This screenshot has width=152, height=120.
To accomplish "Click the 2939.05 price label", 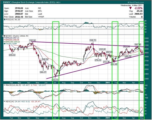I will 102,49.
